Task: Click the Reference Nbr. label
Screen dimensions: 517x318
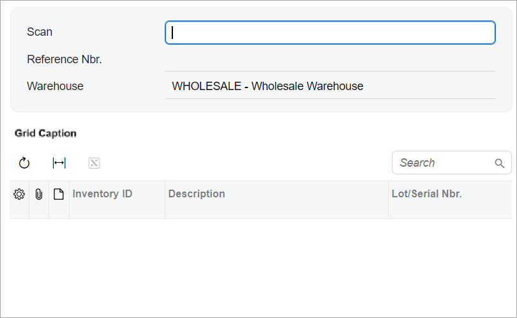Action: (x=64, y=59)
